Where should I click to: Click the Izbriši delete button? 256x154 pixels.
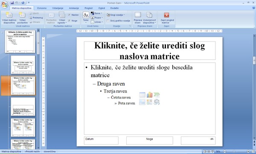pyautogui.click(x=34, y=13)
